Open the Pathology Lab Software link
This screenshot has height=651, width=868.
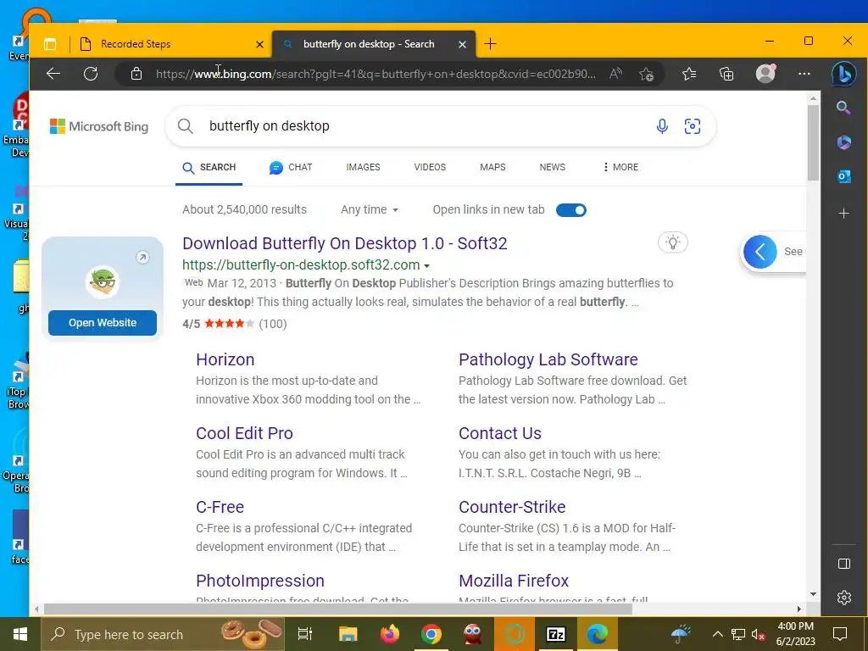pyautogui.click(x=548, y=359)
